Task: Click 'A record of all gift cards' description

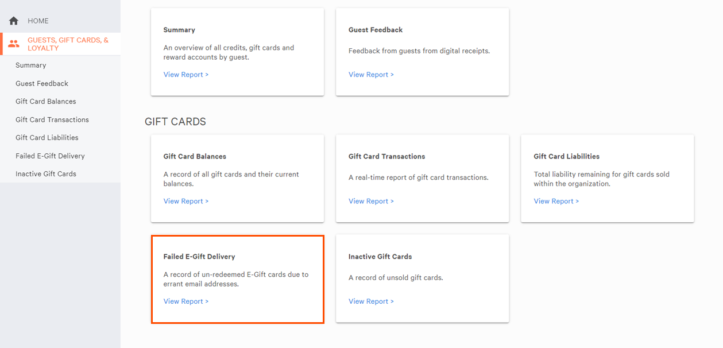Action: tap(231, 179)
